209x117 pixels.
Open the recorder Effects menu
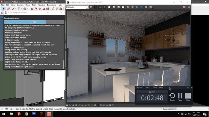point(147,87)
